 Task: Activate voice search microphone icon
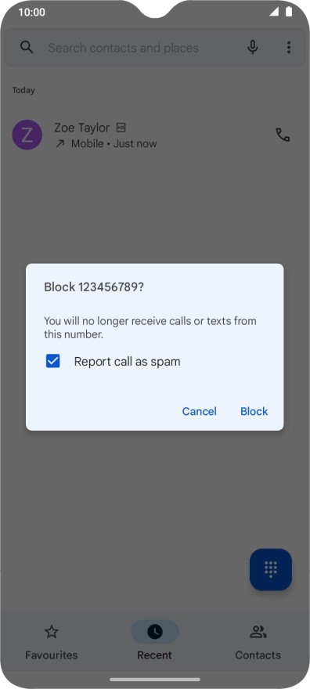[253, 48]
